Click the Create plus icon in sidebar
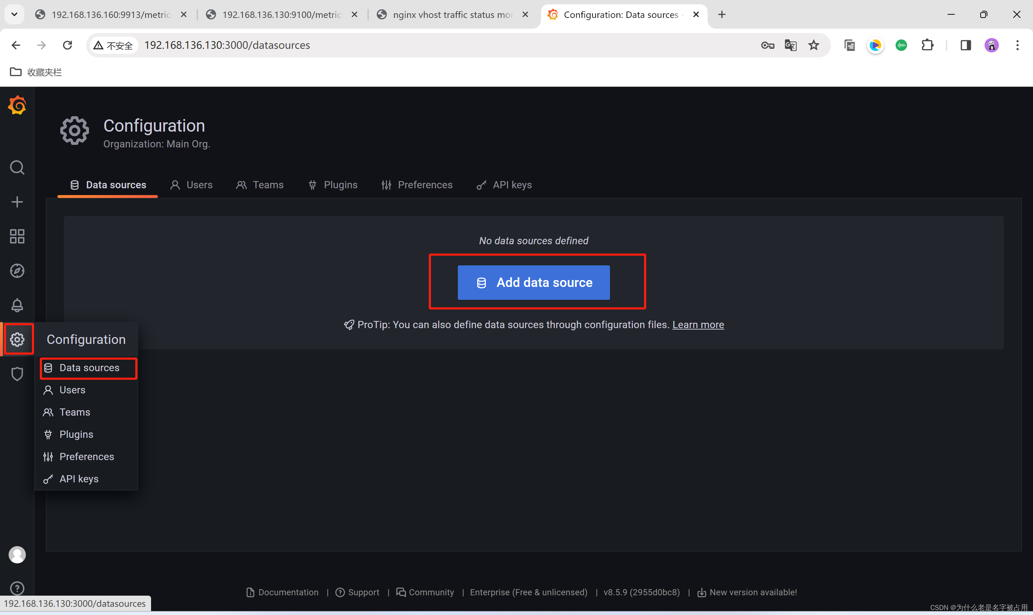 pyautogui.click(x=17, y=202)
